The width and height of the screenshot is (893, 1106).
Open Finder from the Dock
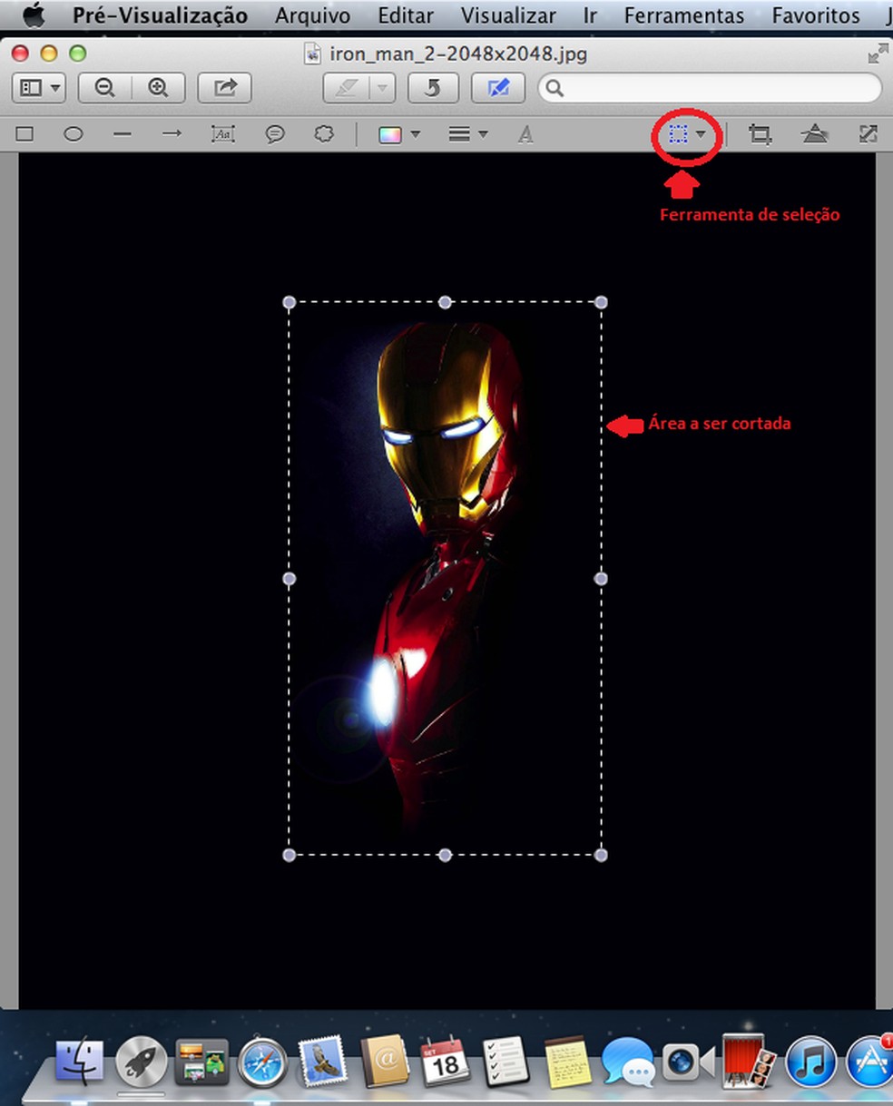80,1062
